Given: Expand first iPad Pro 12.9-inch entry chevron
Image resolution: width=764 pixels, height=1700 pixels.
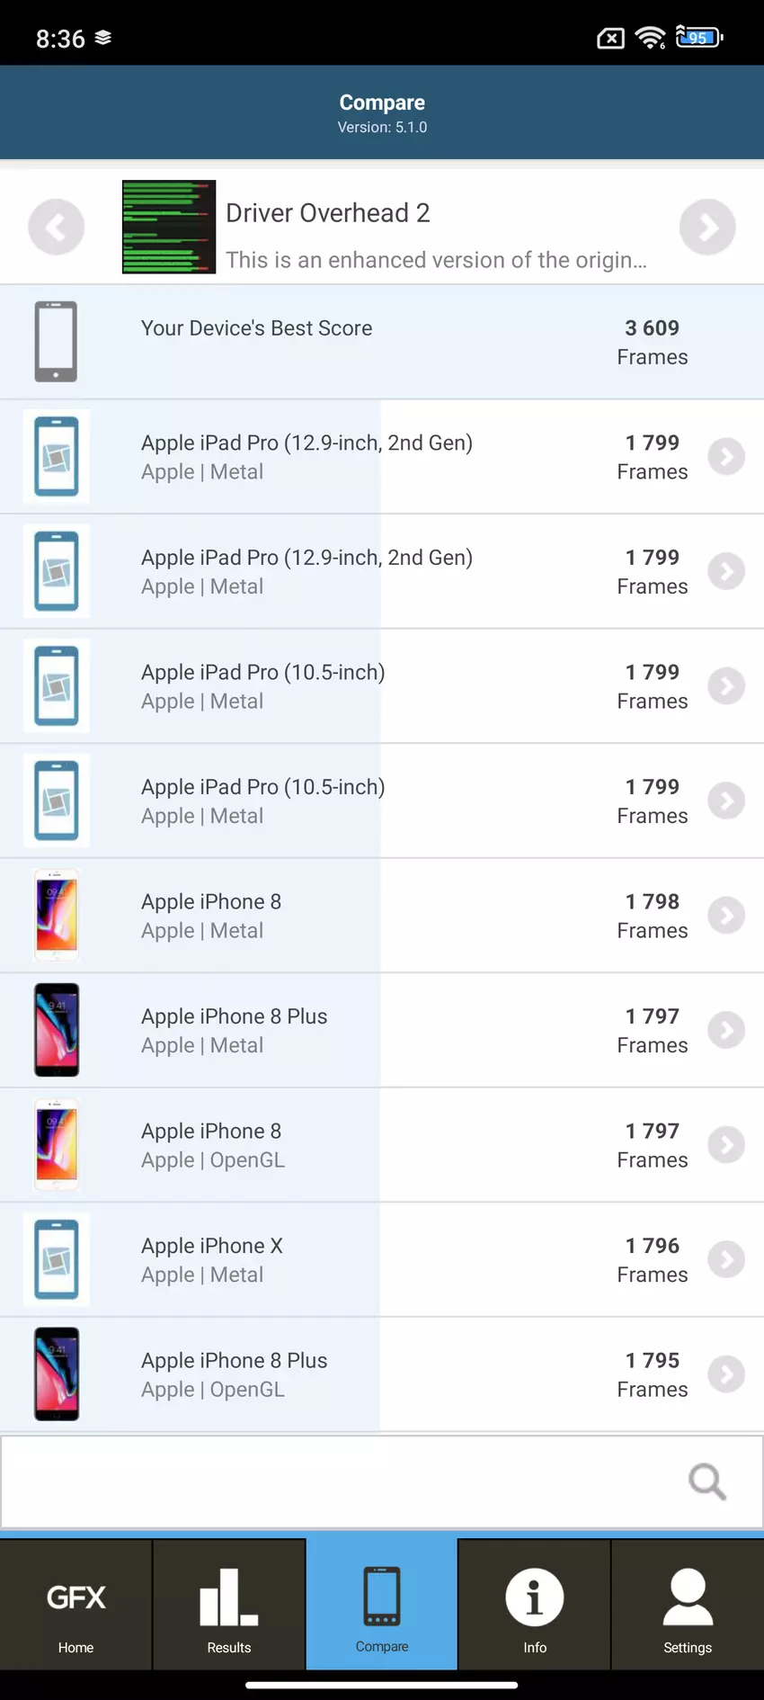Looking at the screenshot, I should click(x=726, y=457).
